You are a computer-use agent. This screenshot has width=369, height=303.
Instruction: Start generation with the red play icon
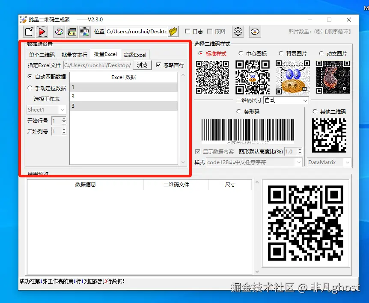[42, 32]
